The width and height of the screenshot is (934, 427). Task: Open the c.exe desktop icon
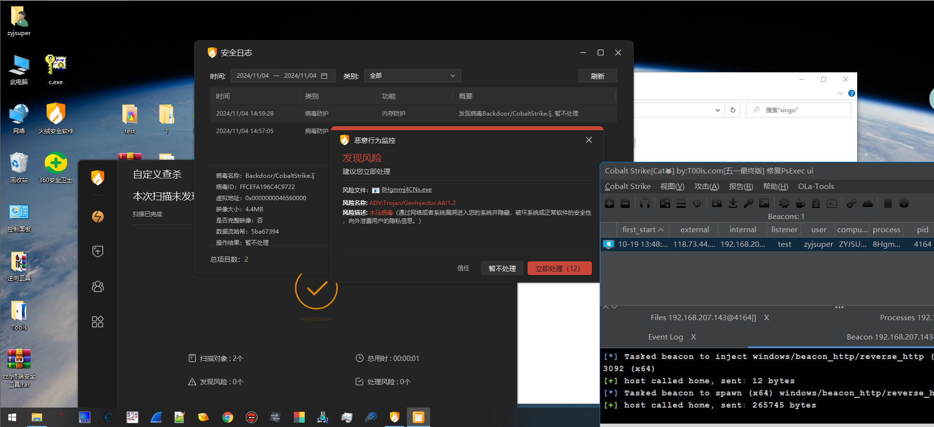[55, 69]
